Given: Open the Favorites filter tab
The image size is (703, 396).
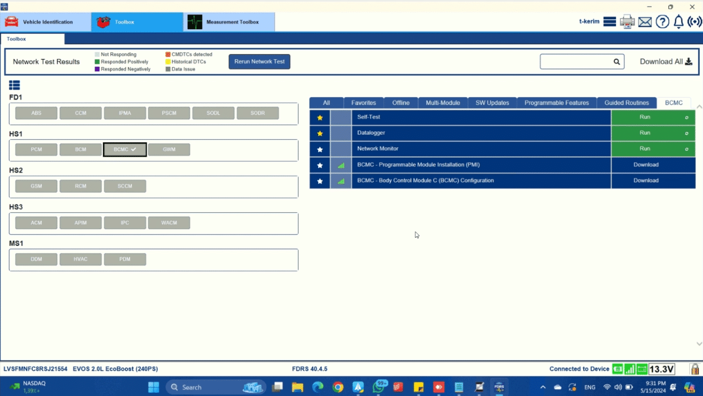Looking at the screenshot, I should 363,103.
